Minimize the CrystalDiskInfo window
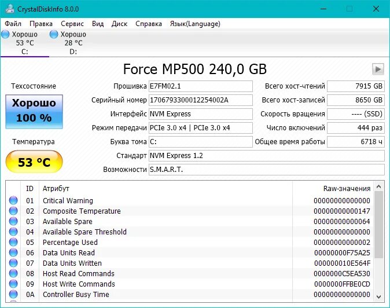Image resolution: width=390 pixels, height=308 pixels. 323,9
